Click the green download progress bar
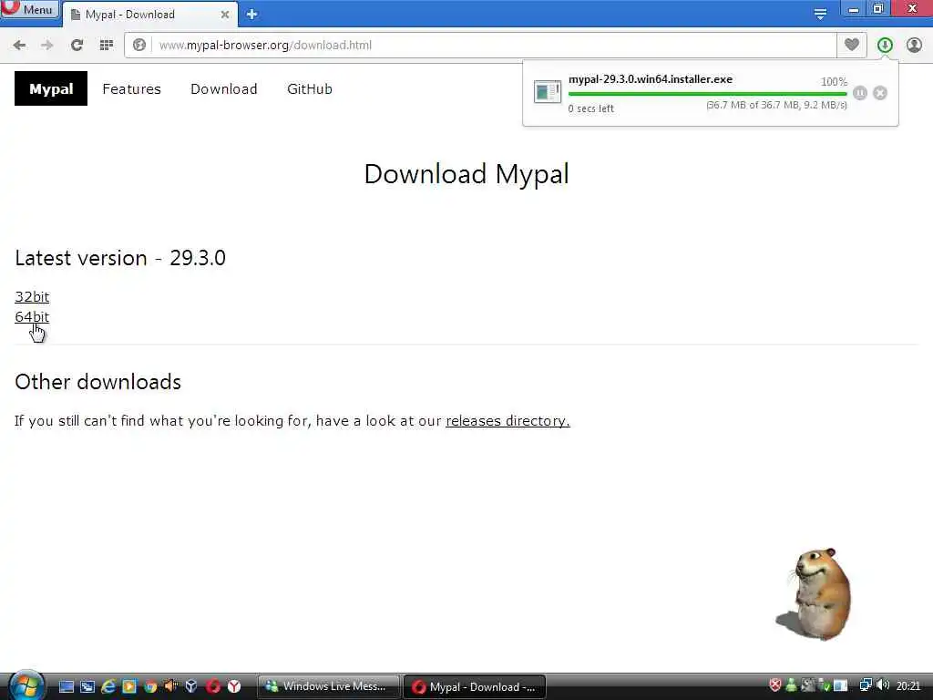The width and height of the screenshot is (933, 700). pyautogui.click(x=707, y=94)
